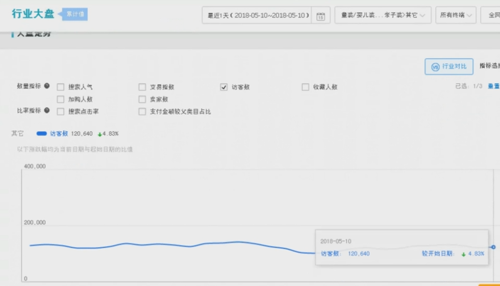
Task: Click the 较开始日期 label in tooltip
Action: click(438, 254)
